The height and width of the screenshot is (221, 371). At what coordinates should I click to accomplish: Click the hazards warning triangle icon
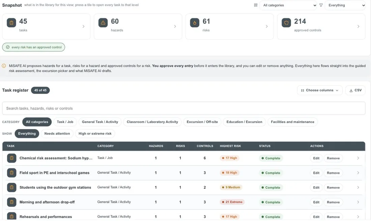click(x=103, y=23)
